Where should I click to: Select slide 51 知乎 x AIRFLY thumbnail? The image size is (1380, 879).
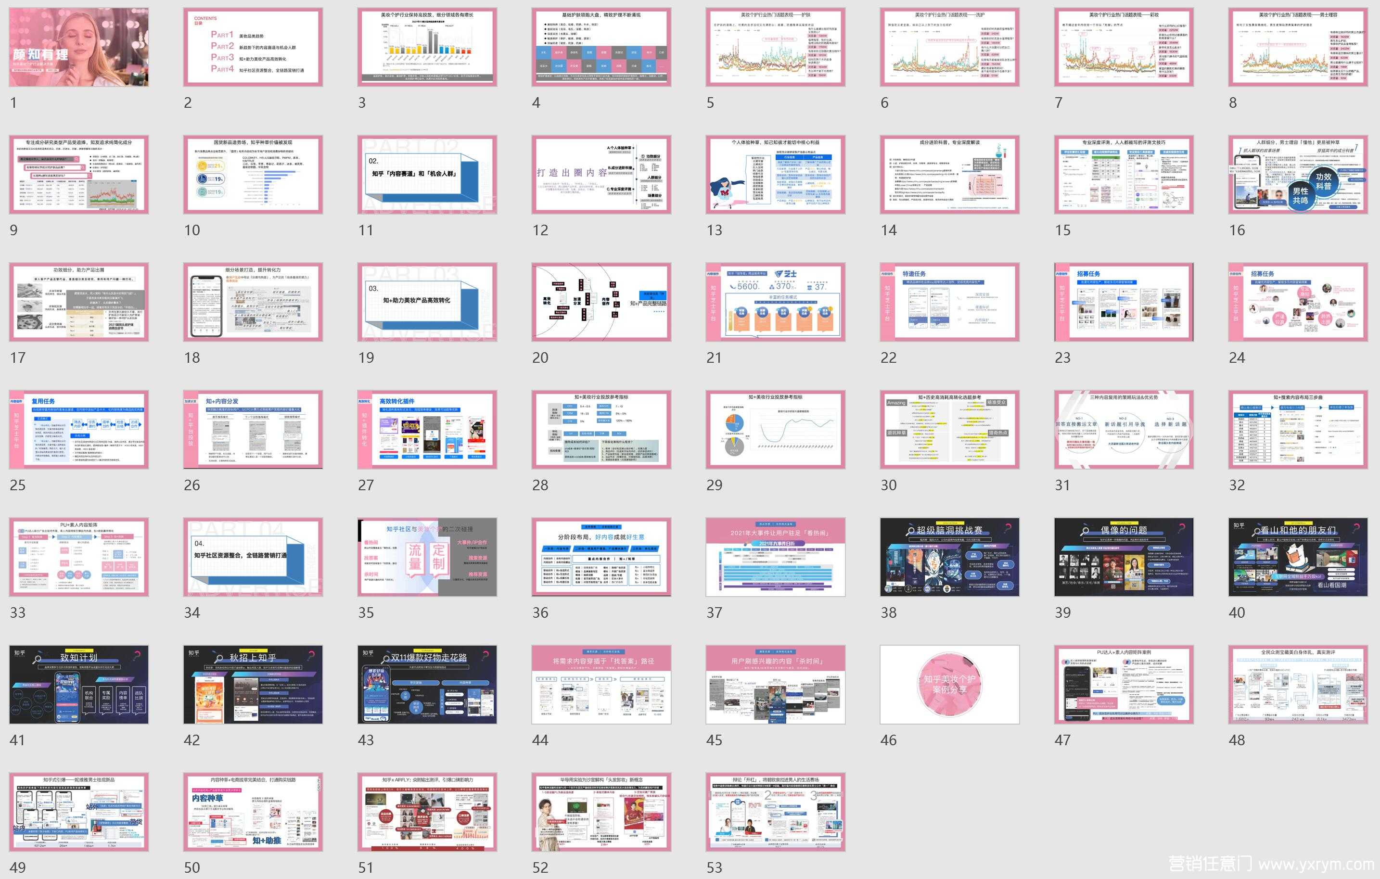pos(427,813)
